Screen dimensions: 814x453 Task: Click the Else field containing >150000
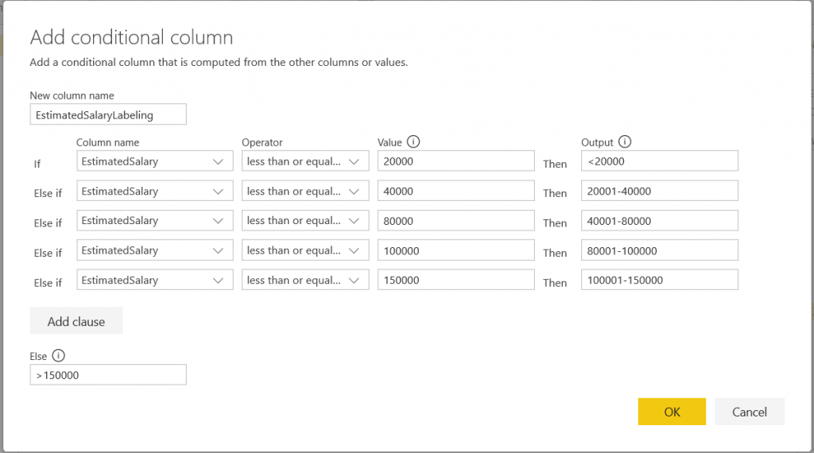[x=108, y=375]
